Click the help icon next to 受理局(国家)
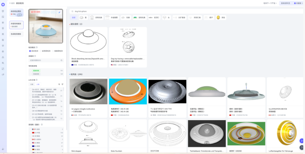305x154 pixels. tap(42, 125)
